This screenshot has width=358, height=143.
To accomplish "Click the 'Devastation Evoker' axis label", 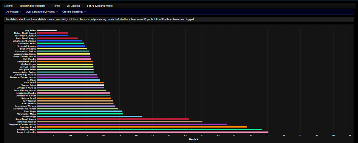I will 26,95.
